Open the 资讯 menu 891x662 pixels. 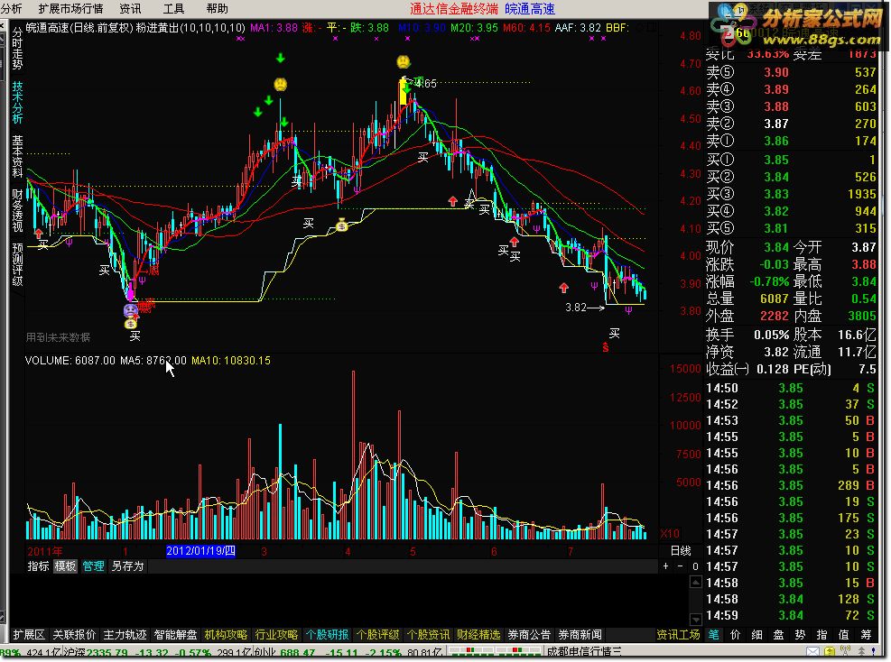click(x=130, y=8)
